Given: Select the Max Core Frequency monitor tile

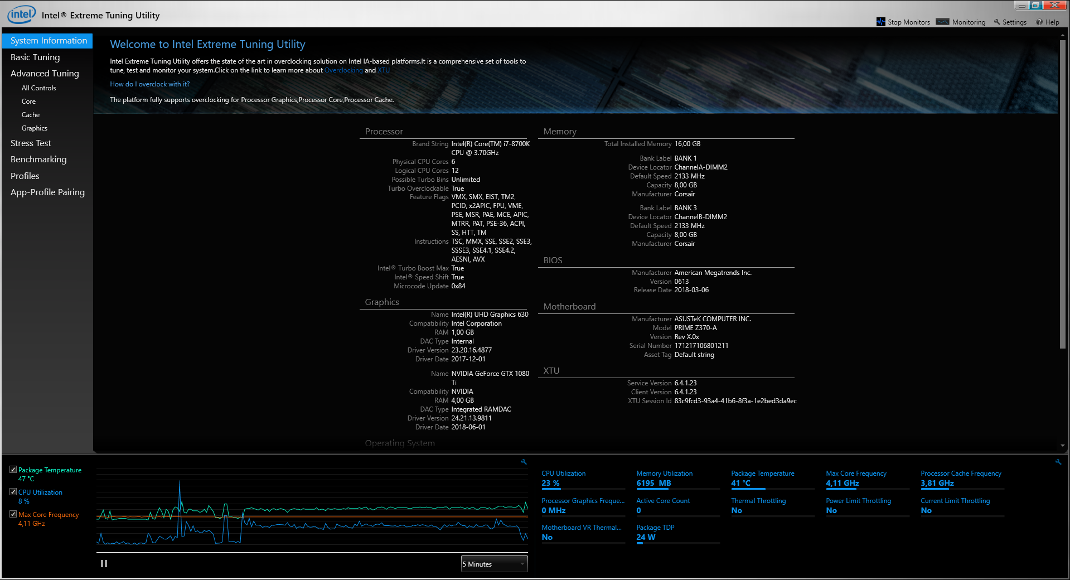Looking at the screenshot, I should pos(868,479).
